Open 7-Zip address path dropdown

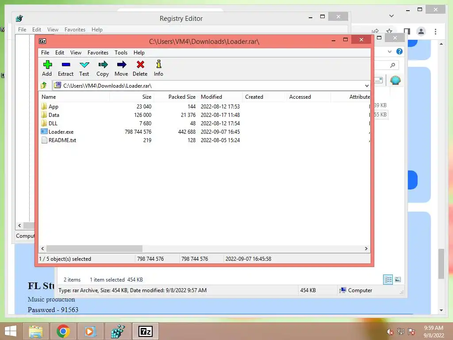tap(367, 85)
